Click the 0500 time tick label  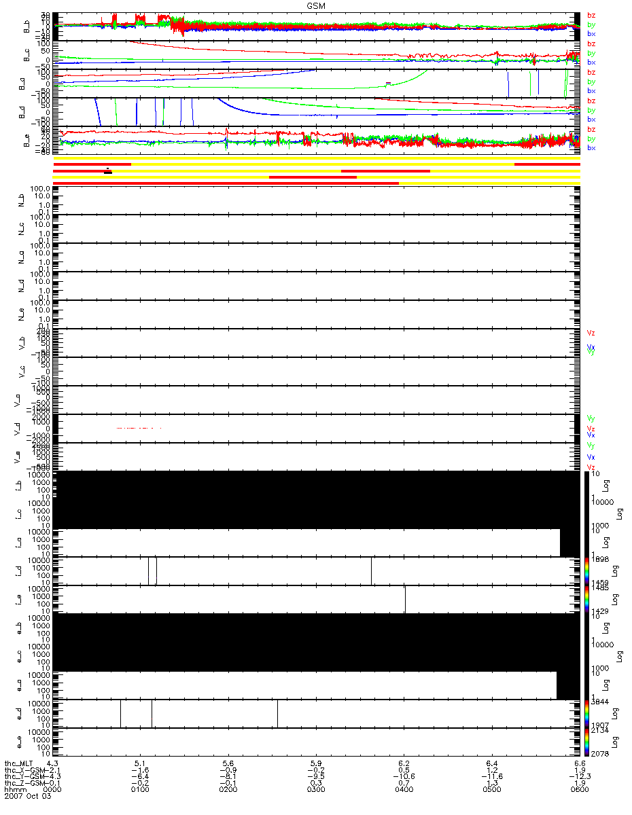[491, 790]
